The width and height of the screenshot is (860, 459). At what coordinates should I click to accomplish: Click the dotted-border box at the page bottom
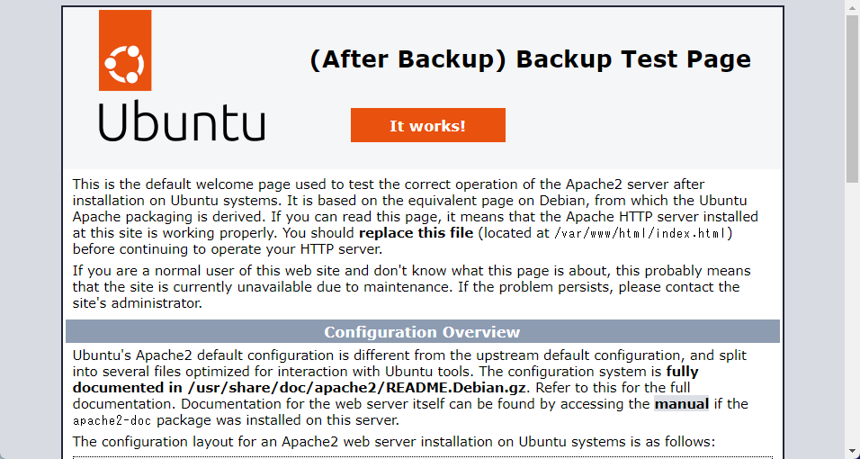[x=422, y=457]
